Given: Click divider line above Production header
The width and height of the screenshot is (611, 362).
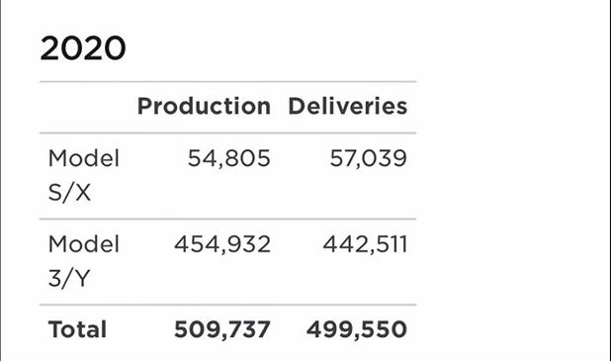Looking at the screenshot, I should tap(228, 82).
